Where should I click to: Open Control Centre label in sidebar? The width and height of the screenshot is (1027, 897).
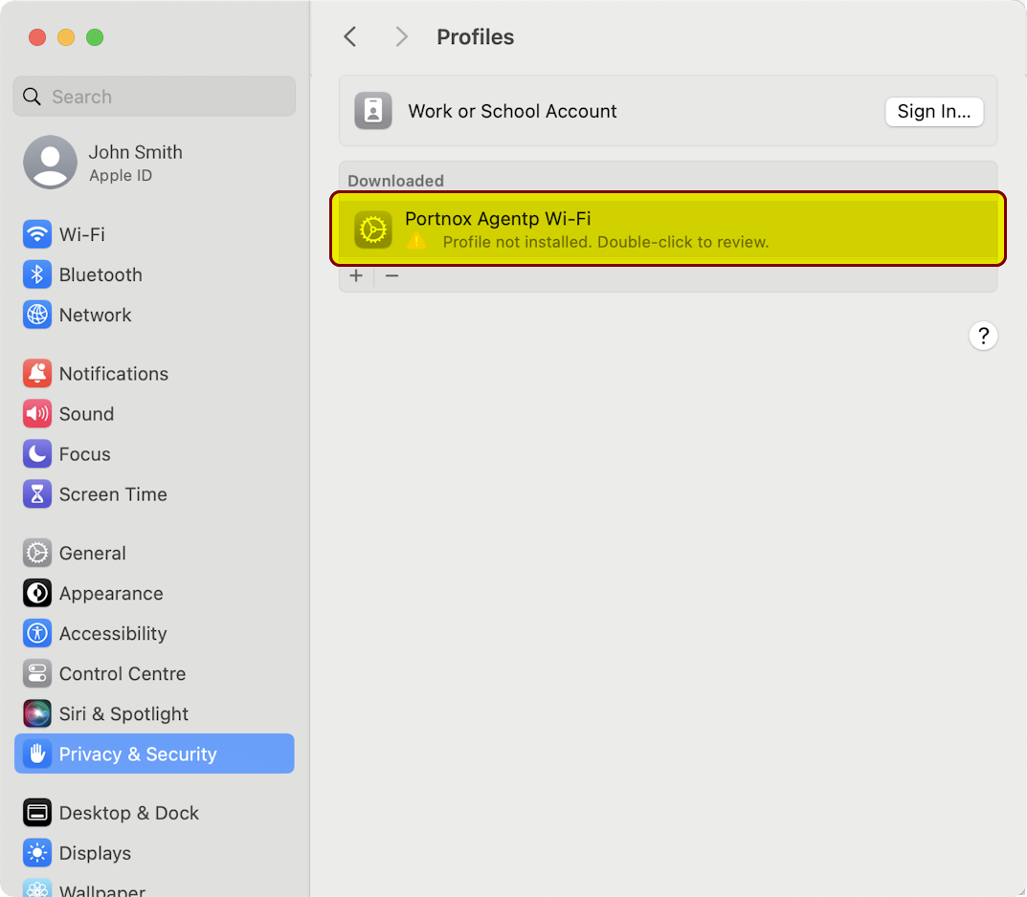tap(123, 674)
